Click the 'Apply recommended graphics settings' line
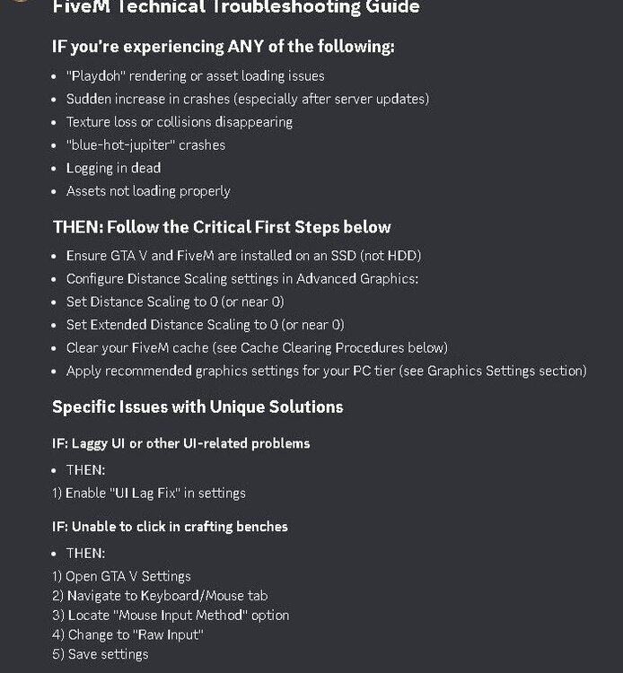The height and width of the screenshot is (673, 623). tap(327, 371)
